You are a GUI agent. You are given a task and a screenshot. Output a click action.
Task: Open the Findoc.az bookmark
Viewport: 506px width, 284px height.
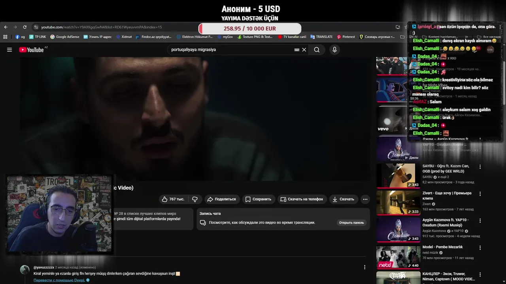154,37
